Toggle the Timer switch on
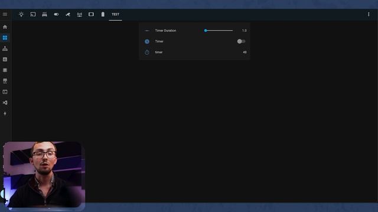Screen dimensions: 378x212 [x=242, y=41]
